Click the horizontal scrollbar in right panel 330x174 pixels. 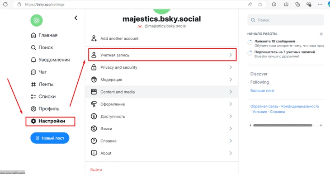pos(283,125)
